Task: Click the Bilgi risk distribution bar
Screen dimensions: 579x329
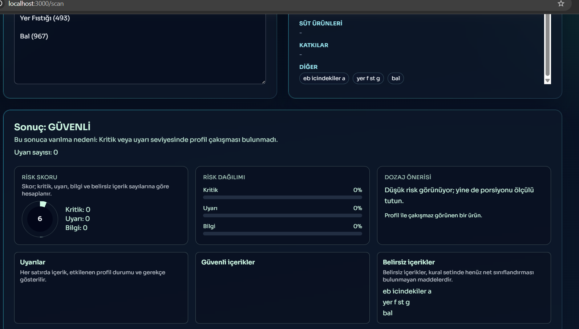Action: click(x=282, y=234)
